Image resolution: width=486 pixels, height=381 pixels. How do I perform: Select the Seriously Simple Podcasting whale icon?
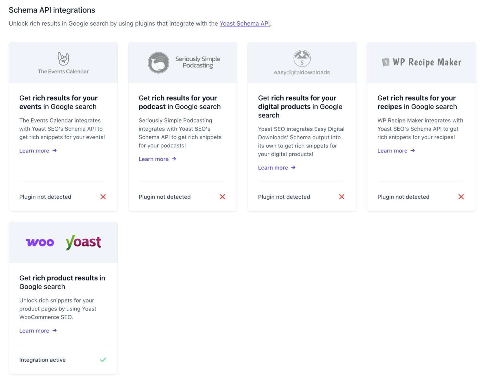[x=158, y=62]
